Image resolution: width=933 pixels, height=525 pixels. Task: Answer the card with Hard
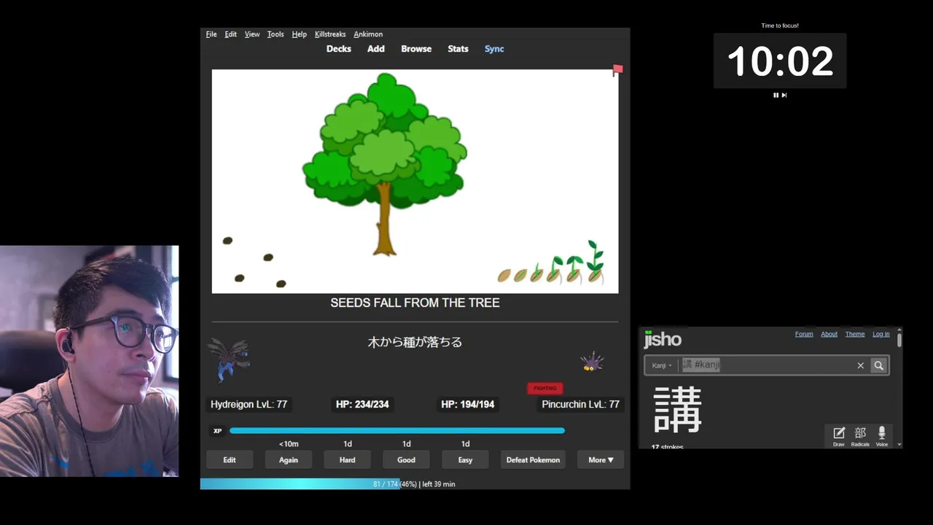click(348, 460)
